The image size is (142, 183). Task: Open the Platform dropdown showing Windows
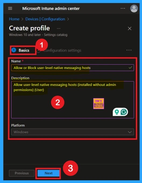point(73,132)
